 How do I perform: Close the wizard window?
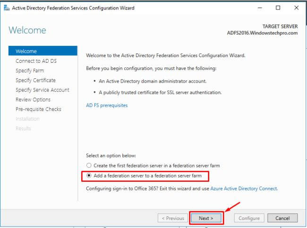[x=296, y=8]
